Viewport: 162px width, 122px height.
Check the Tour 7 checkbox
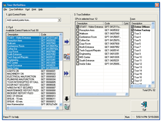point(132,47)
